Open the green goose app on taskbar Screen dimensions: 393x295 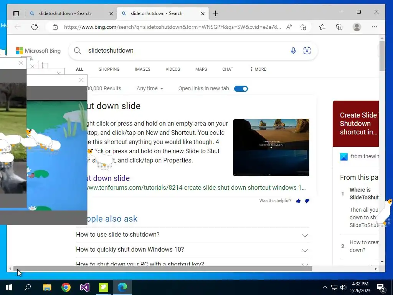pos(104,287)
